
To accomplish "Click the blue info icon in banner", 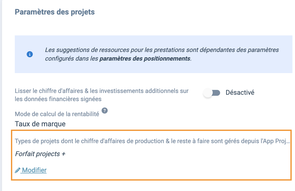I will coord(30,54).
